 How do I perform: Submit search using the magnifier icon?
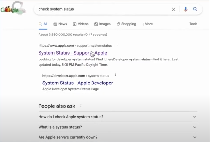click(x=195, y=9)
